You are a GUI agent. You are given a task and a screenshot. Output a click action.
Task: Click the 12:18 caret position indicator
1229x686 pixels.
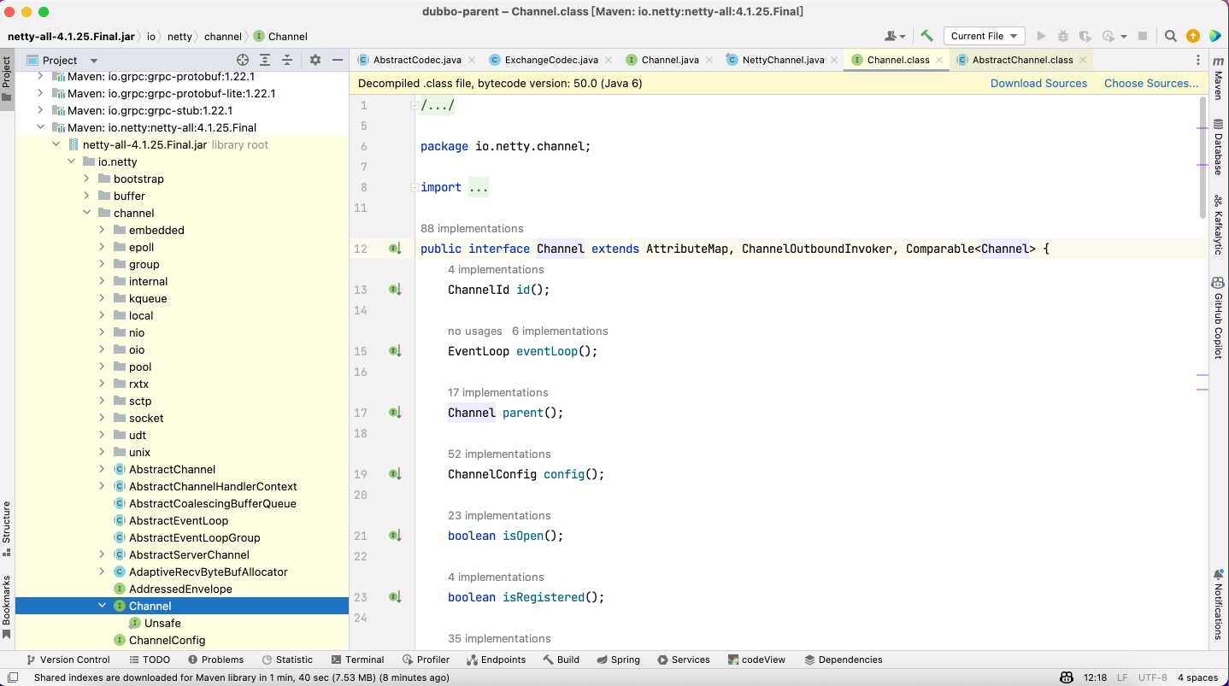(1095, 677)
